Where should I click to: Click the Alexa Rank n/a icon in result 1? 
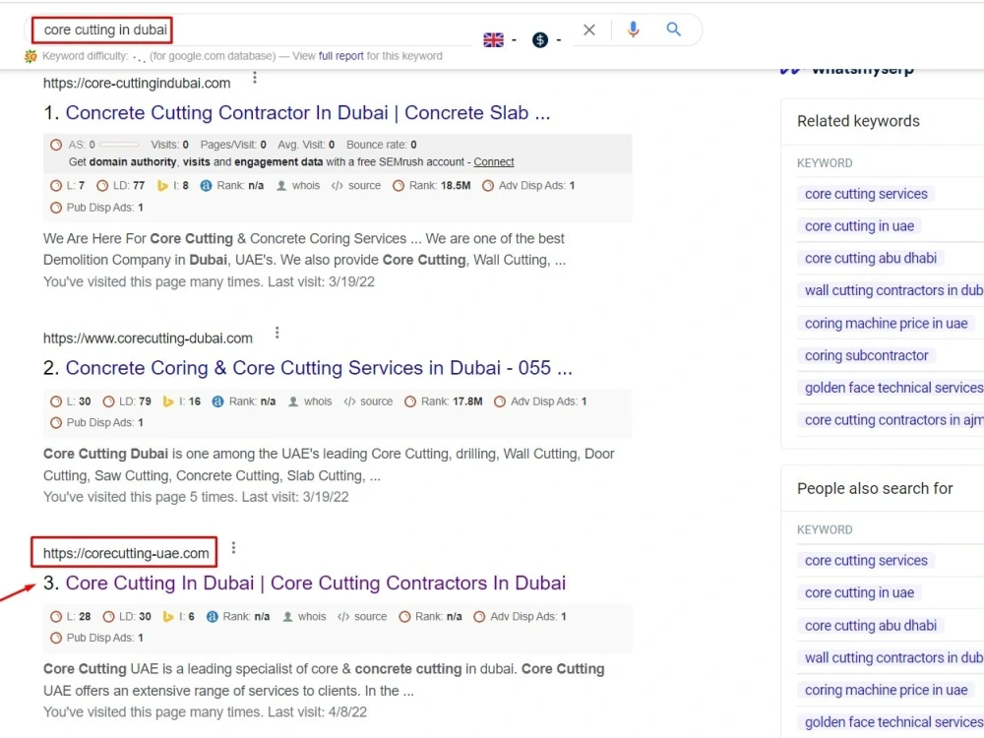pos(206,186)
